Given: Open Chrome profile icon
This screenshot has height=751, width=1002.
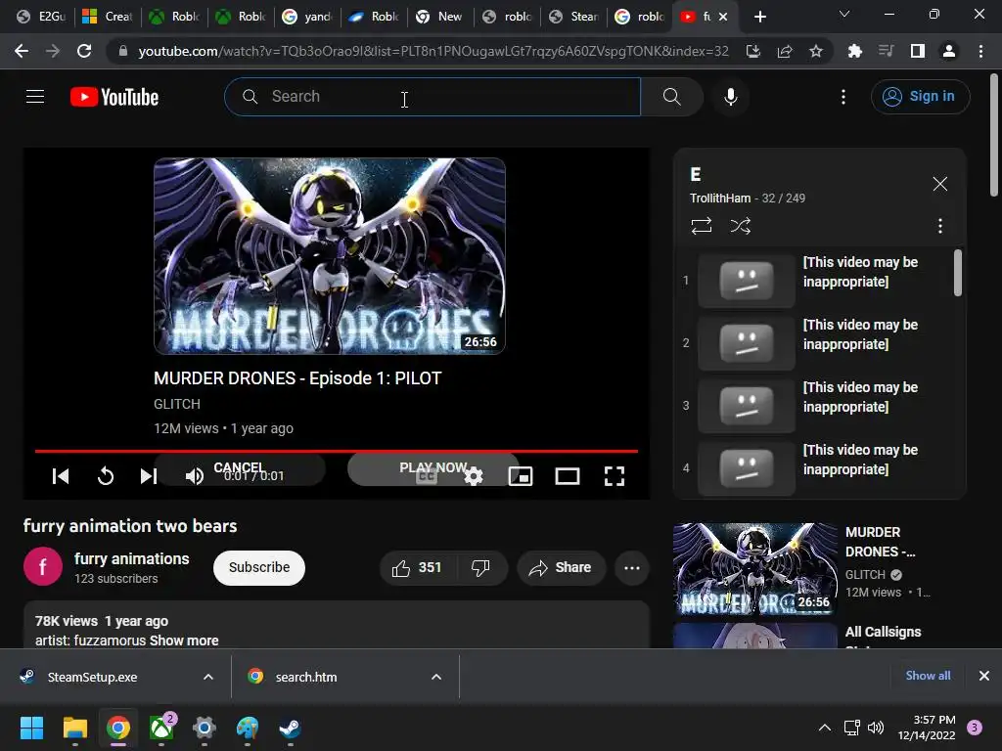Looking at the screenshot, I should 949,51.
